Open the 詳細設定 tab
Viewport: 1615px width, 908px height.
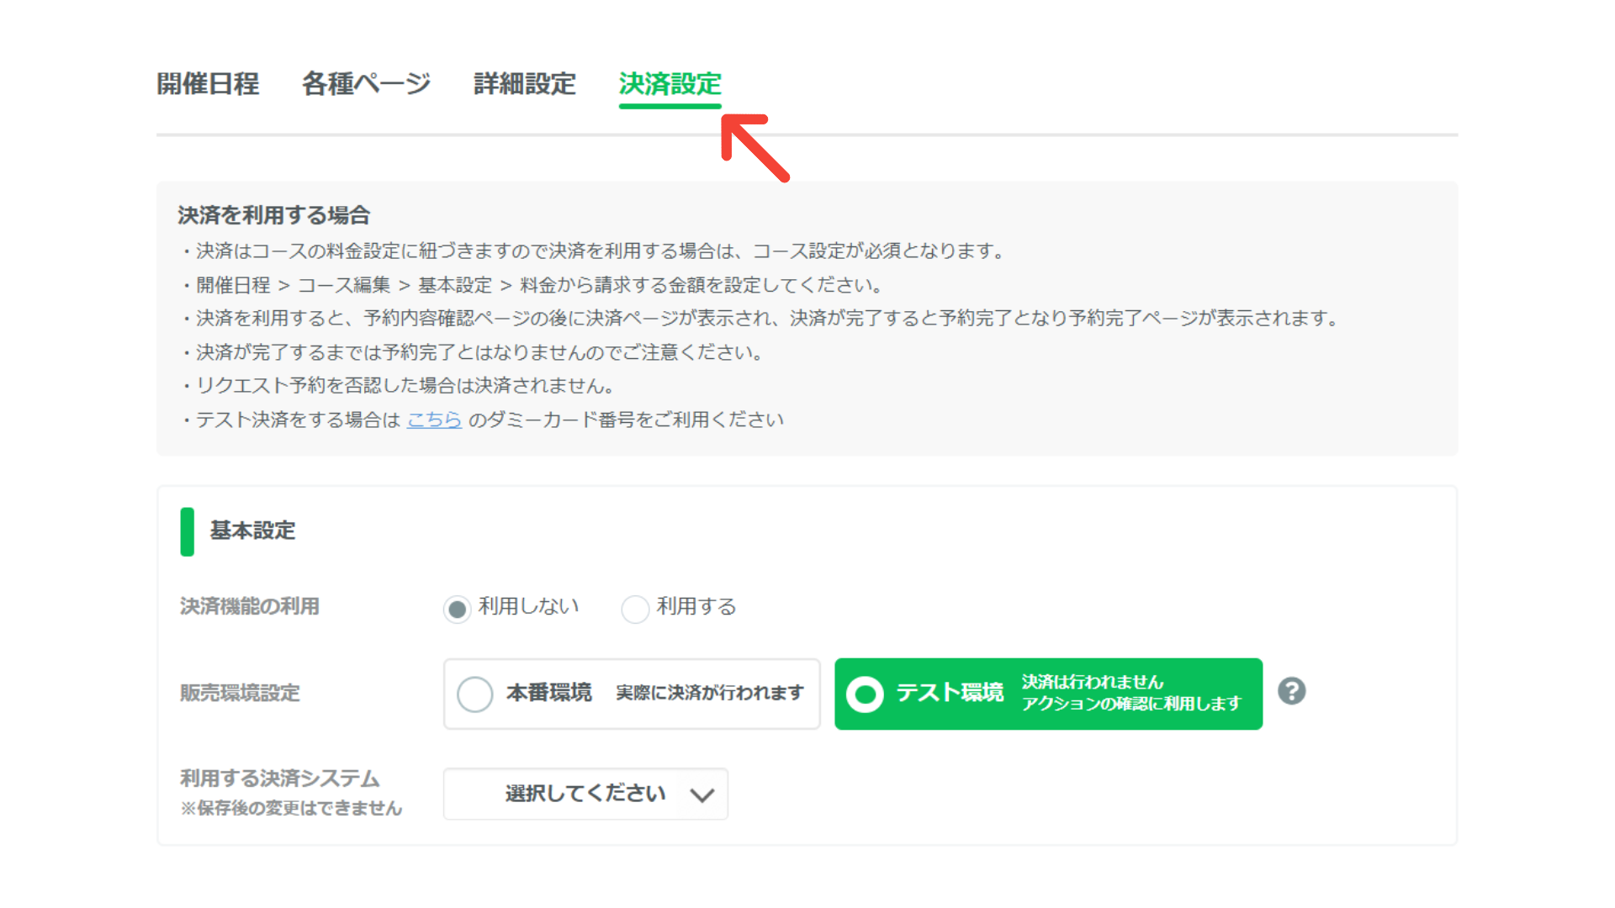click(x=525, y=84)
